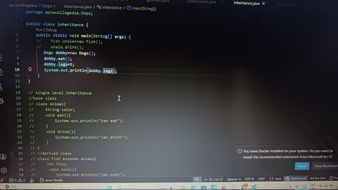Switch to the constructors.java tab
Screen dimensions: 338x190
(x=201, y=2)
